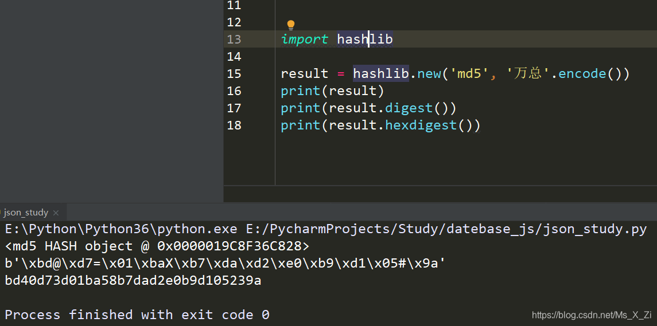Click line number 12 in the gutter

234,22
